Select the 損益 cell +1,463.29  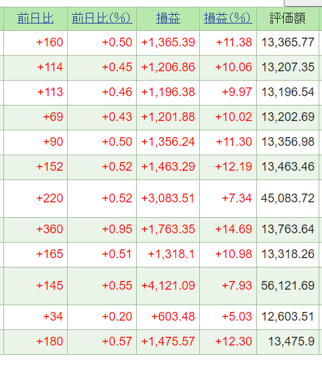168,167
